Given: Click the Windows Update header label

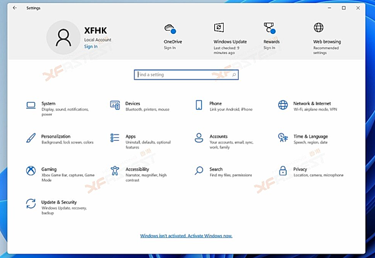Looking at the screenshot, I should [230, 42].
